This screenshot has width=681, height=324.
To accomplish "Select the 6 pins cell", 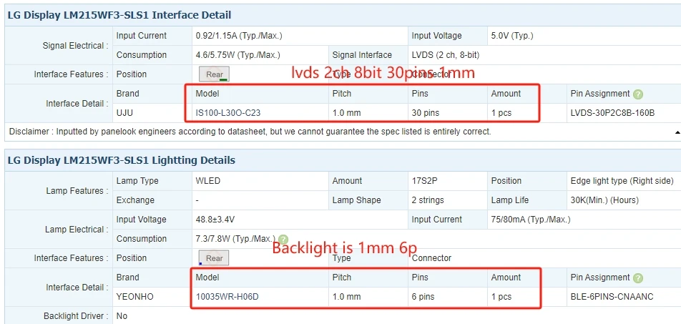I will point(423,297).
